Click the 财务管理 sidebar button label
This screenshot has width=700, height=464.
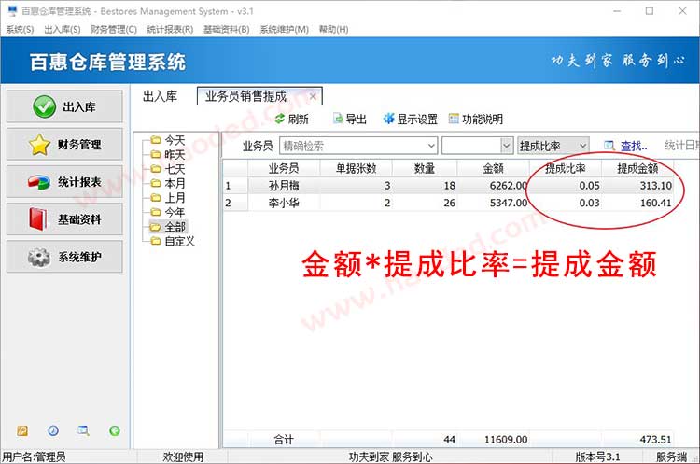79,145
